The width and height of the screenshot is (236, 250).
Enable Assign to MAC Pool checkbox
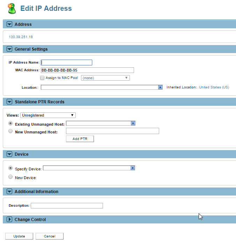pos(42,78)
